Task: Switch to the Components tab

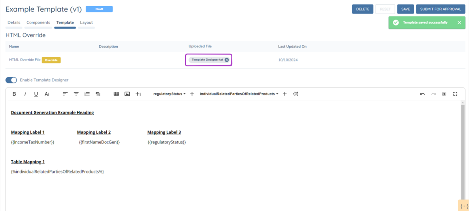Action: [x=38, y=22]
